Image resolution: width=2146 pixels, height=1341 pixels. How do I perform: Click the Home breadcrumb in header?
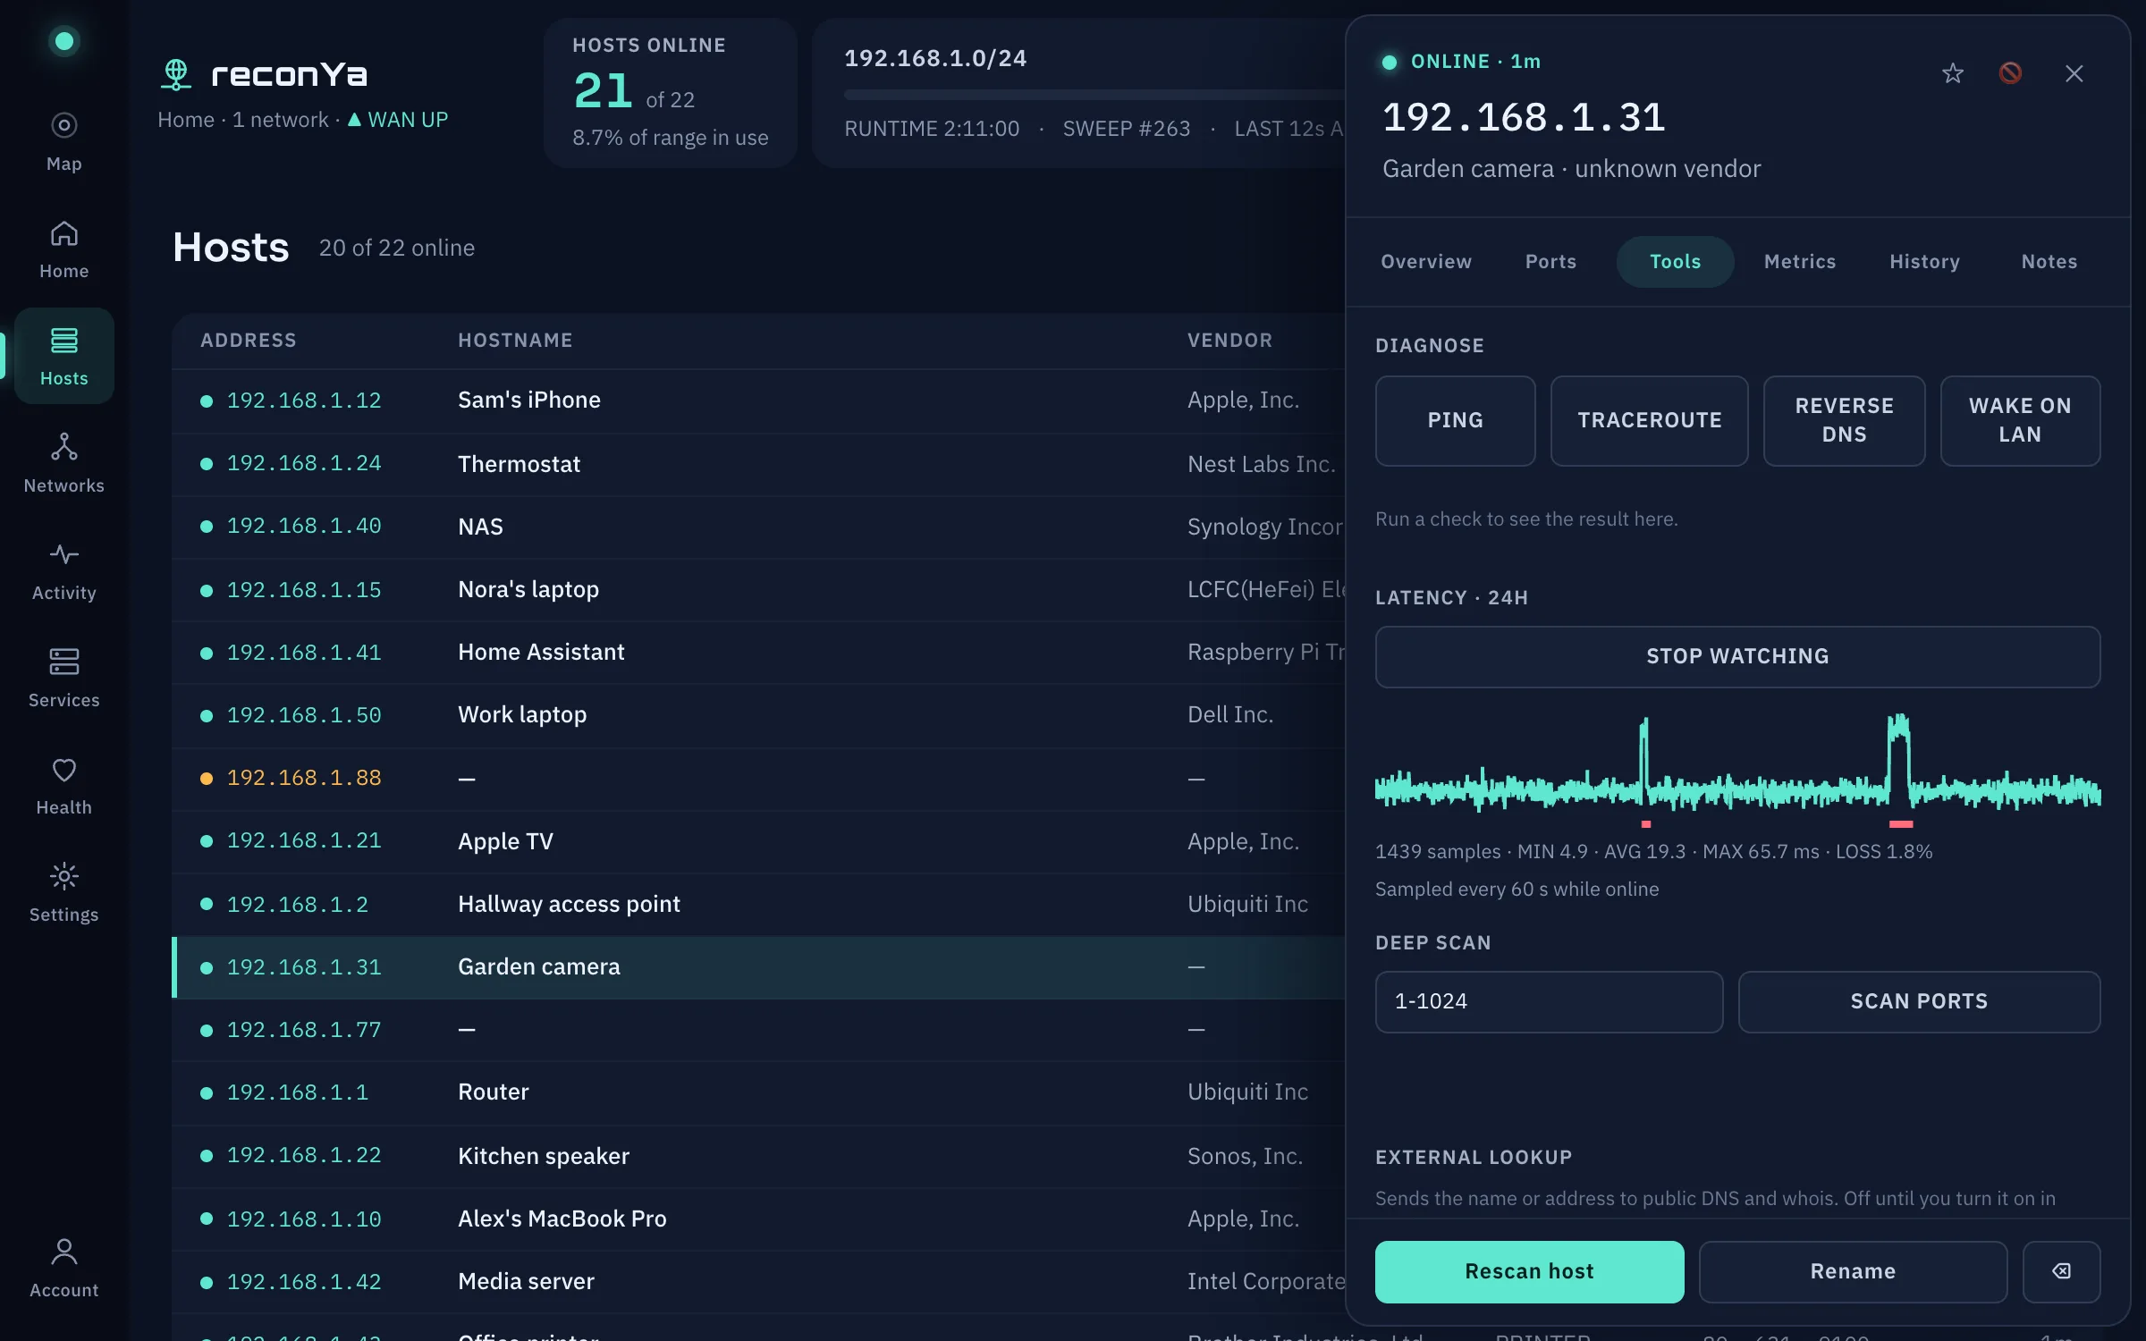(x=186, y=120)
